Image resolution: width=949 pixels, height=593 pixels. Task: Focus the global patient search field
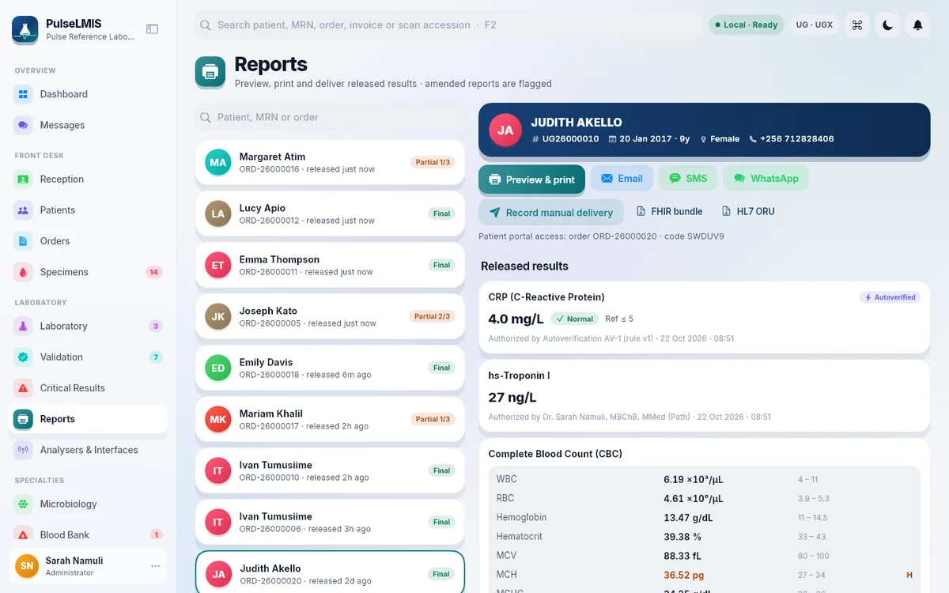tap(448, 25)
